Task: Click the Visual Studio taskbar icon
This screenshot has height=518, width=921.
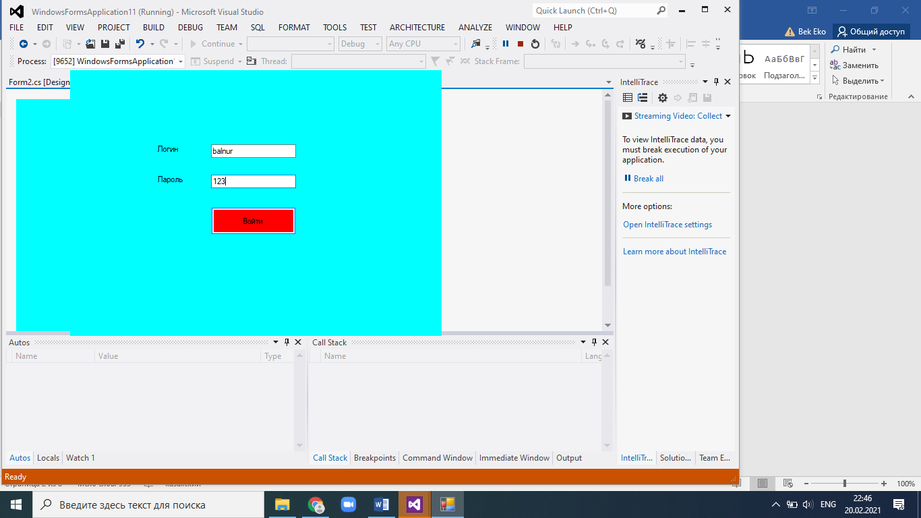Action: [414, 505]
